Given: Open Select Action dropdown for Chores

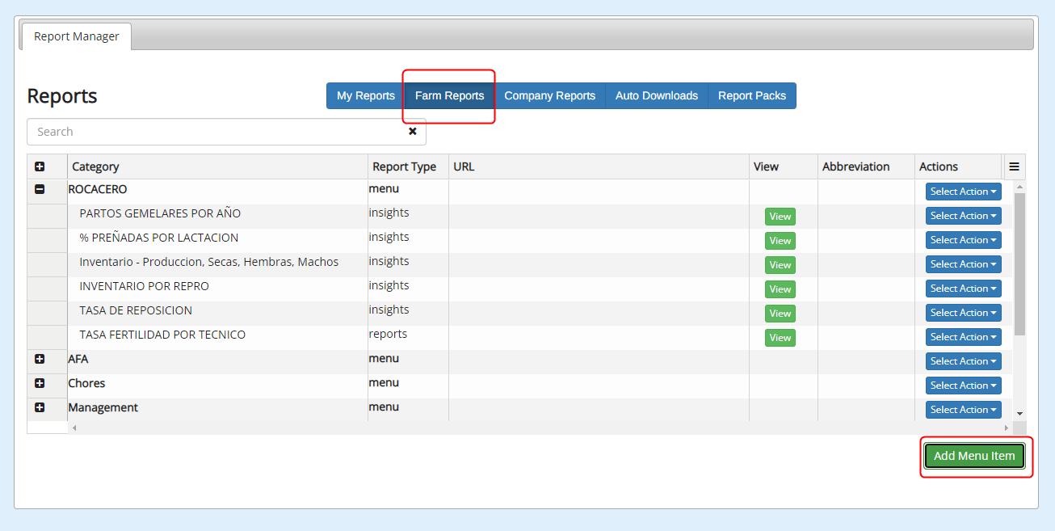Looking at the screenshot, I should pos(963,386).
